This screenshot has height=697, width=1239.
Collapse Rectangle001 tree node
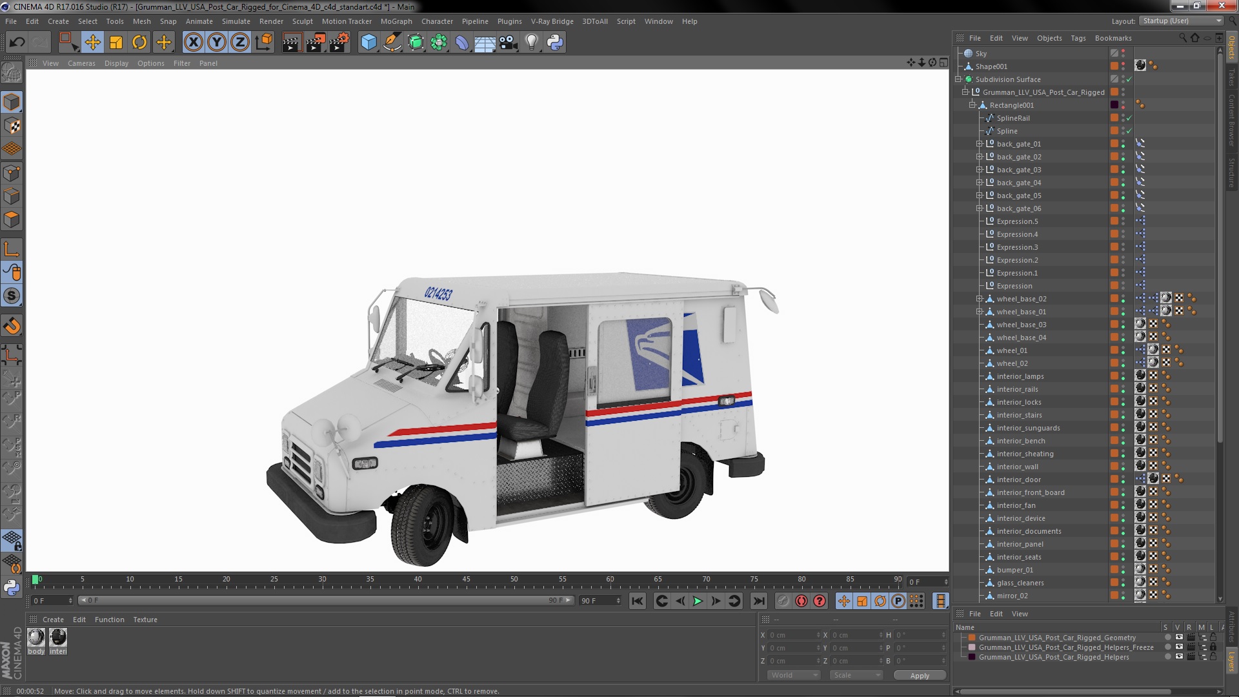click(972, 105)
